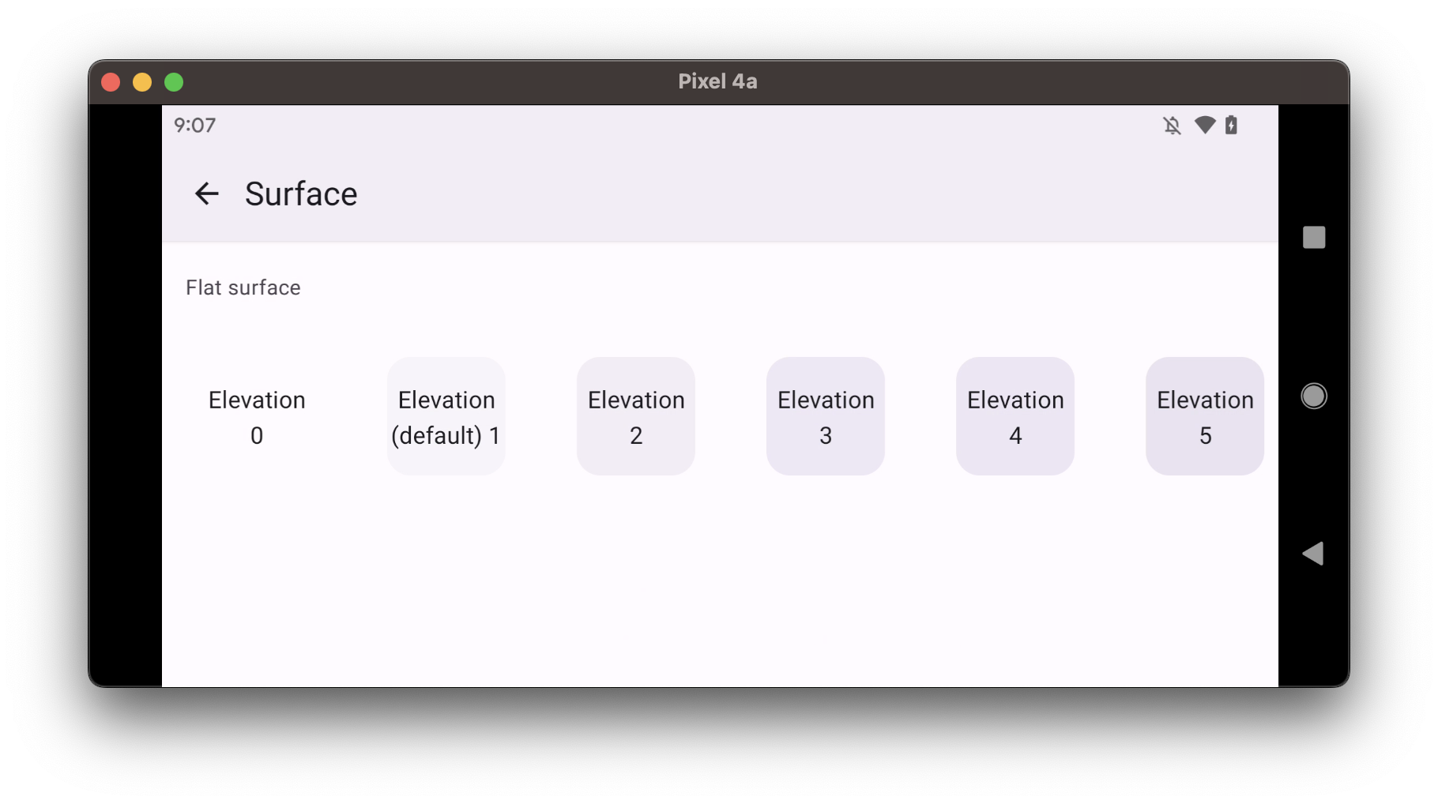Click the Pixel 4a window title
Image resolution: width=1438 pixels, height=804 pixels.
[717, 81]
